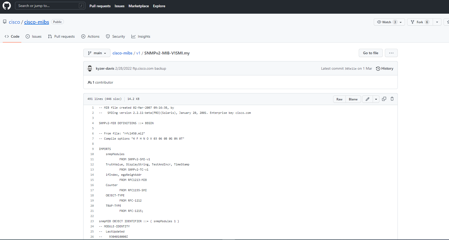The image size is (449, 240).
Task: Click the pencil edit file icon
Action: pos(367,99)
